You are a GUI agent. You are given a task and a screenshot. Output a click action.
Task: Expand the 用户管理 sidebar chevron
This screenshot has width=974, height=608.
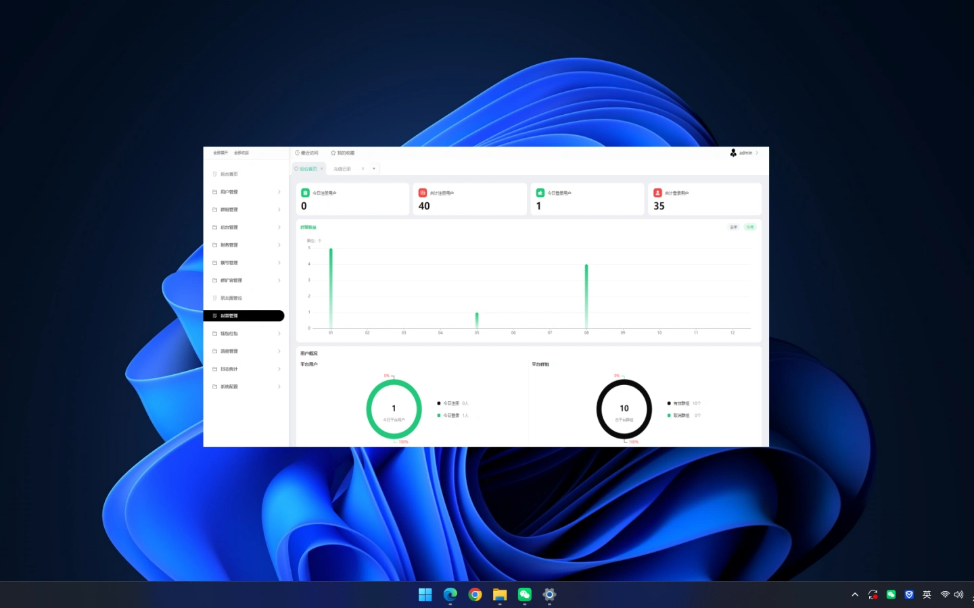pyautogui.click(x=279, y=192)
